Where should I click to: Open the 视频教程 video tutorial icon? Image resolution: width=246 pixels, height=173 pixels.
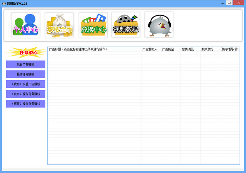point(126,25)
